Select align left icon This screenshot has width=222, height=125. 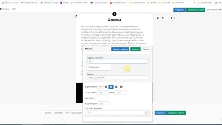coord(106,87)
